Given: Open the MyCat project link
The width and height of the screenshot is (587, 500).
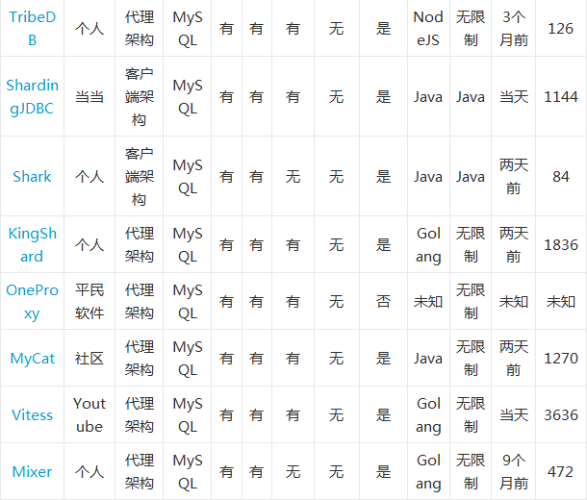Looking at the screenshot, I should (32, 359).
